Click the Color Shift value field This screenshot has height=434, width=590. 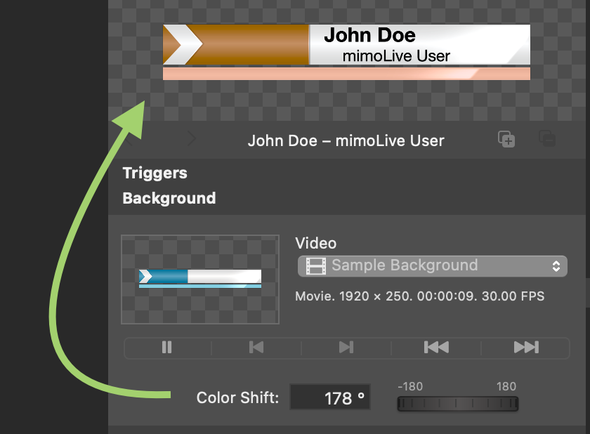click(330, 397)
